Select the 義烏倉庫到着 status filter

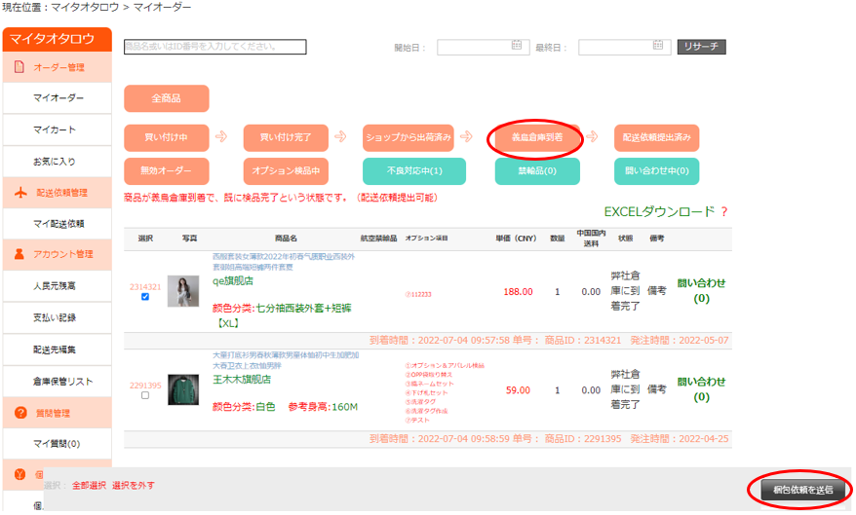pyautogui.click(x=536, y=137)
